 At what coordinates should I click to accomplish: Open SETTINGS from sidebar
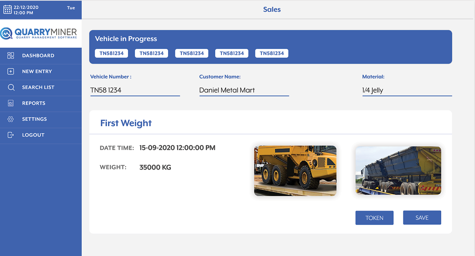(41, 119)
